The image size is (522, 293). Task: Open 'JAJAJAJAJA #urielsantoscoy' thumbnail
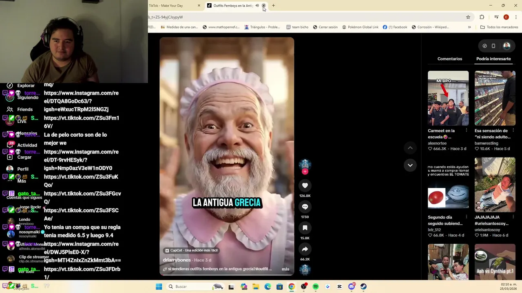(495, 184)
